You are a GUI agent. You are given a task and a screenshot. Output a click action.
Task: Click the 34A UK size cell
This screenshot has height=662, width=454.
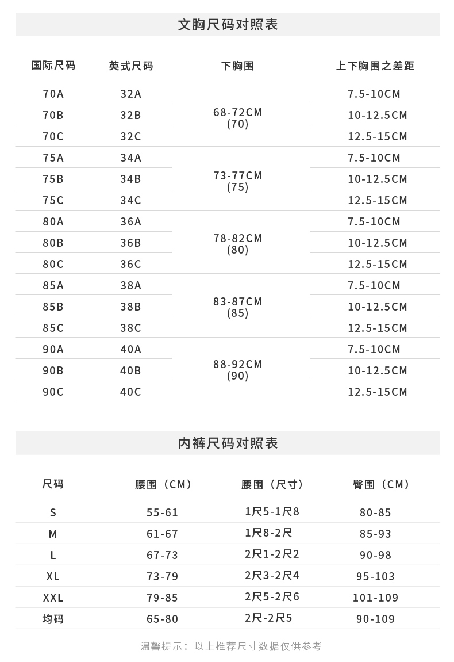pos(130,158)
